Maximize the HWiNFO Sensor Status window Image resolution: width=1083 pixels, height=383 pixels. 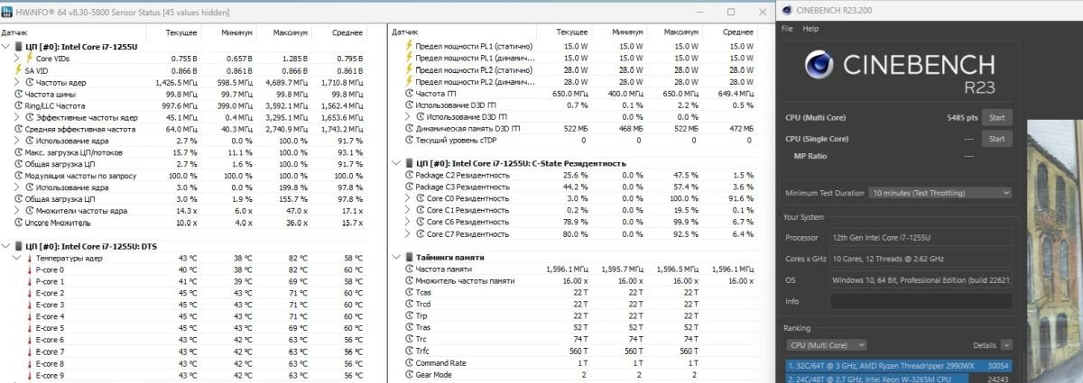point(732,11)
